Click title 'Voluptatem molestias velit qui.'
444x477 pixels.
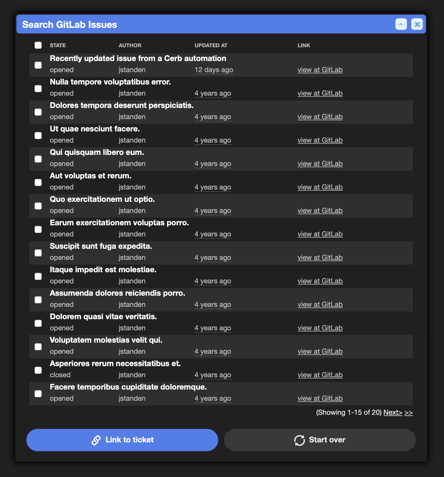pyautogui.click(x=106, y=340)
